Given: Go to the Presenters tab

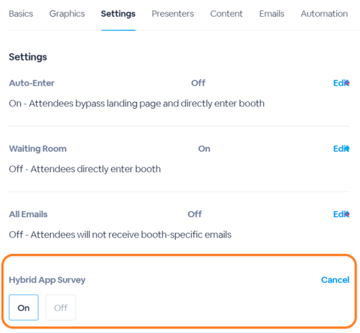Looking at the screenshot, I should click(x=173, y=14).
